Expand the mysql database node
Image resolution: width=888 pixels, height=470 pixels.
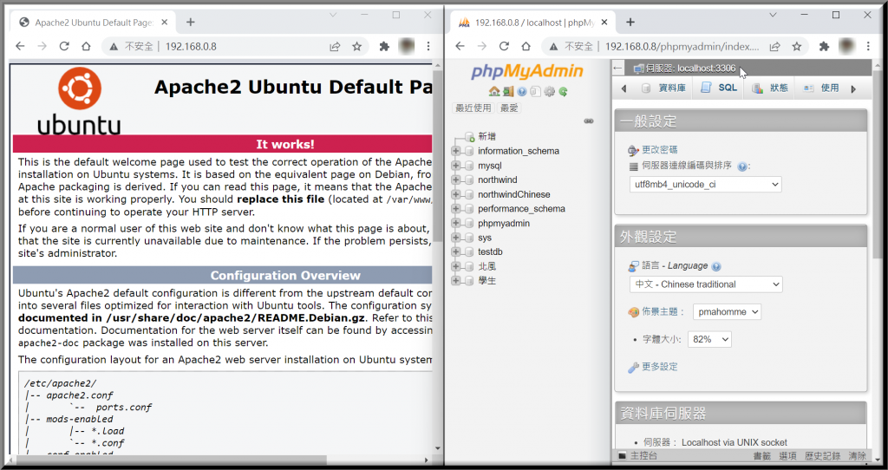455,166
